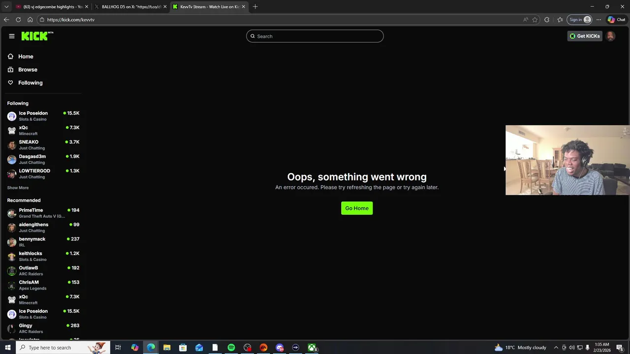The width and height of the screenshot is (630, 354).
Task: Open Outlook from the taskbar
Action: [199, 348]
